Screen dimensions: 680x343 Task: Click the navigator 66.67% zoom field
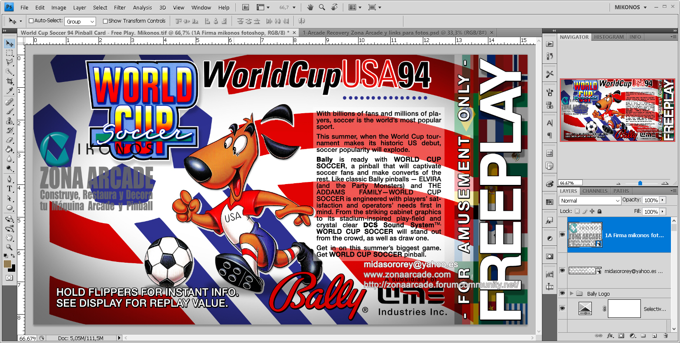pos(570,183)
